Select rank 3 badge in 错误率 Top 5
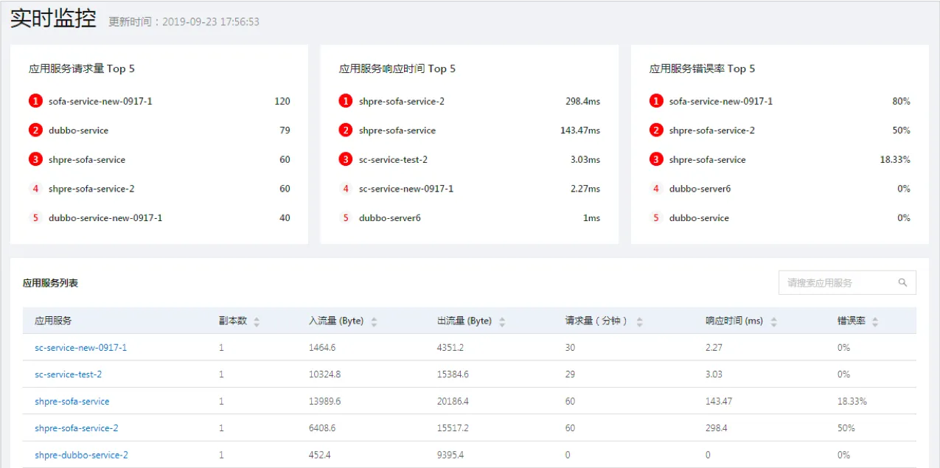Screen dimensions: 940x468 656,159
